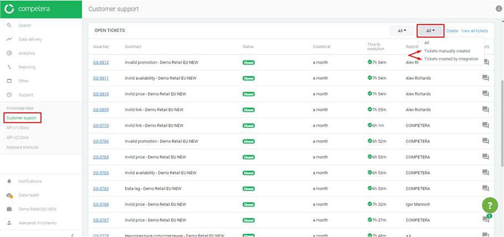The width and height of the screenshot is (504, 237).
Task: Click the Issue key column header
Action: pos(101,47)
